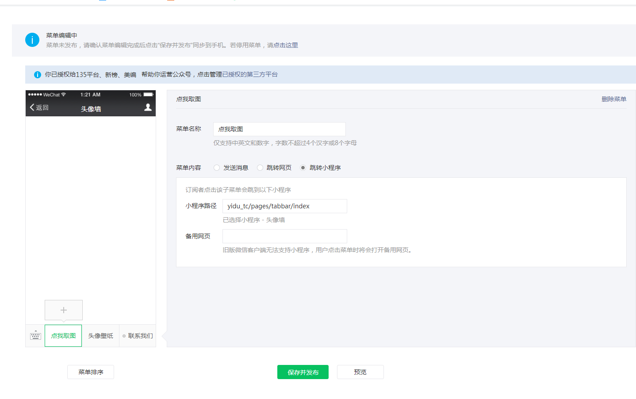Focus the 菜单名称 input containing 点我取图
636x399 pixels.
click(280, 129)
